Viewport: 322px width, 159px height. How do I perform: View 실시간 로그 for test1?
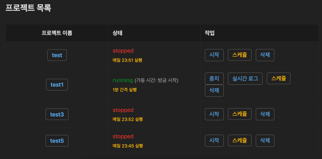pyautogui.click(x=245, y=79)
